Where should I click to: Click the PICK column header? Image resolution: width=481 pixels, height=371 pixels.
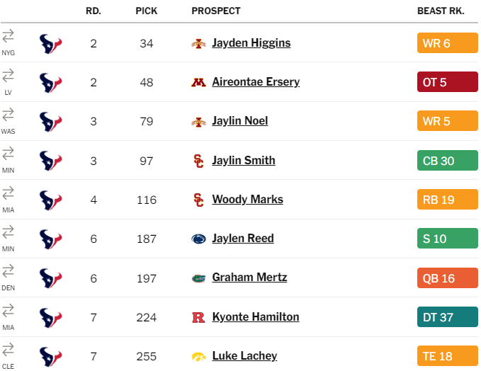(147, 11)
